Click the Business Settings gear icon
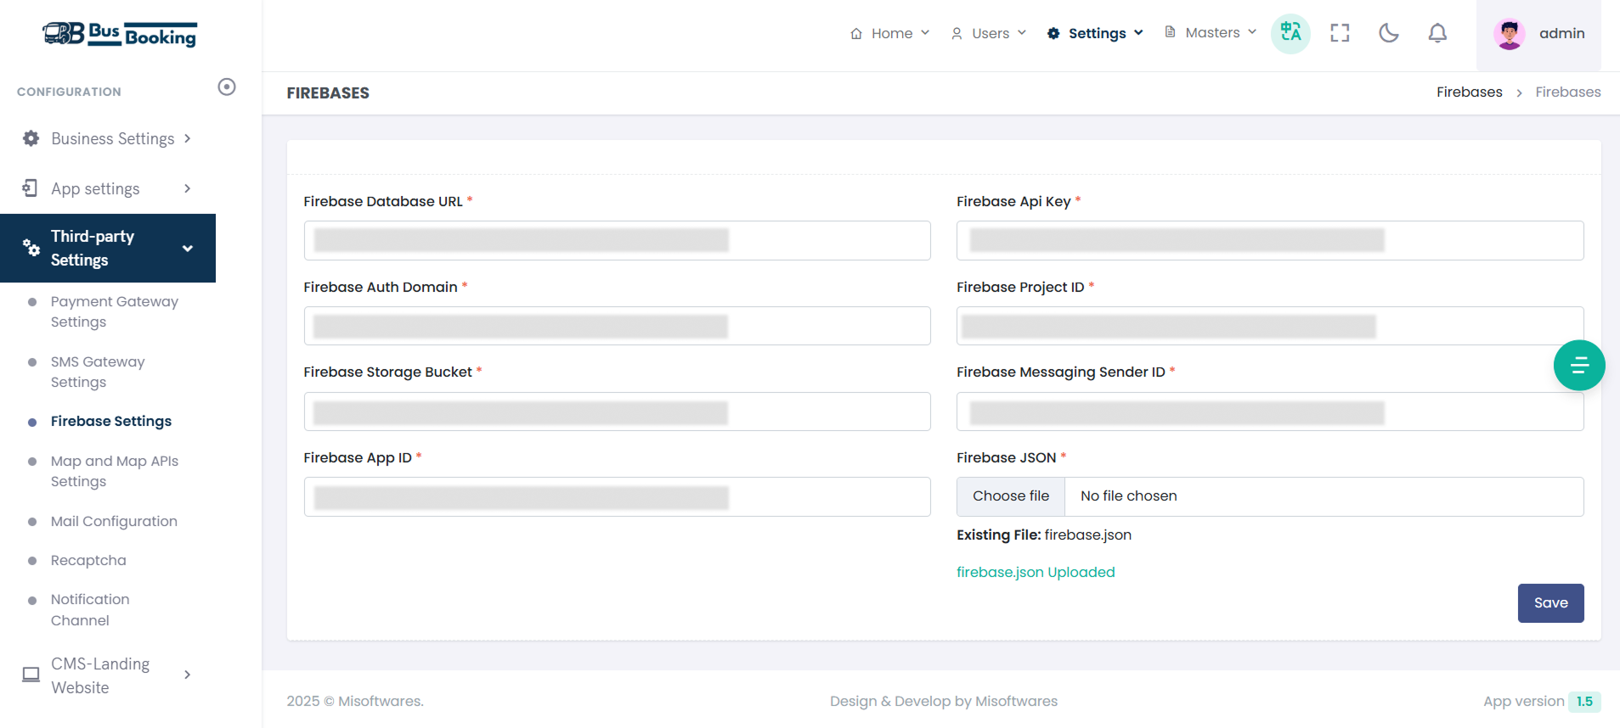This screenshot has width=1620, height=728. point(31,138)
